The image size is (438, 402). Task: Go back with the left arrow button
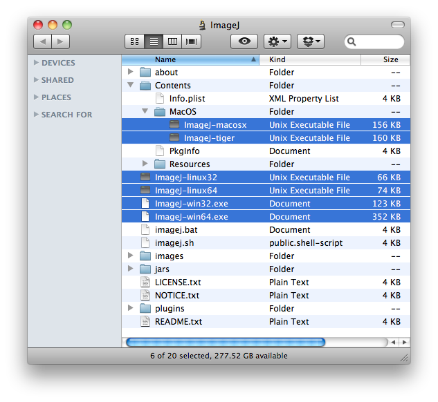click(x=42, y=41)
